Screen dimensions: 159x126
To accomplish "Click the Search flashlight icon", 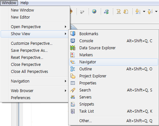I will click(x=73, y=90).
